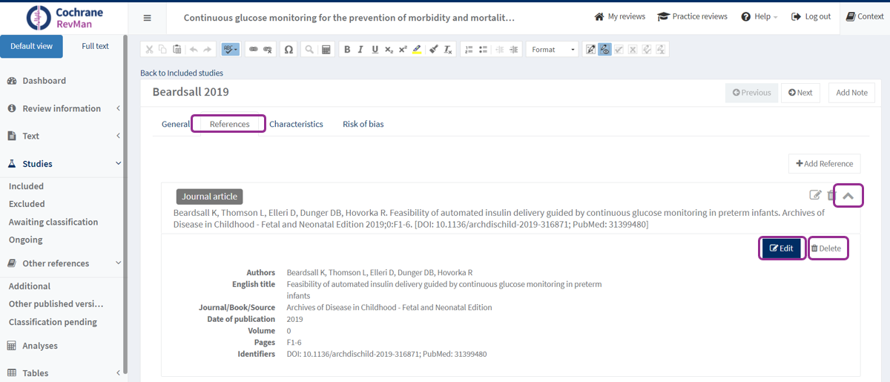Viewport: 890px width, 382px height.
Task: Click the small edit pencil icon beside the collapse arrow
Action: [x=815, y=195]
